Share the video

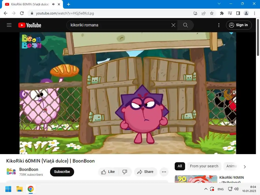tap(145, 172)
